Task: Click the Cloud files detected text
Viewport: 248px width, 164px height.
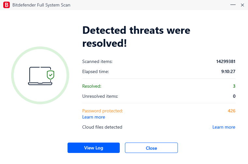Action: click(x=102, y=127)
